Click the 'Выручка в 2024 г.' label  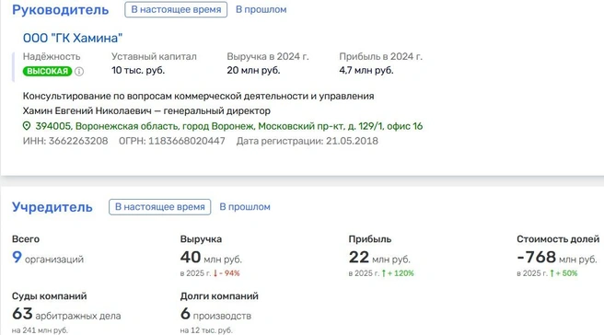click(x=268, y=57)
